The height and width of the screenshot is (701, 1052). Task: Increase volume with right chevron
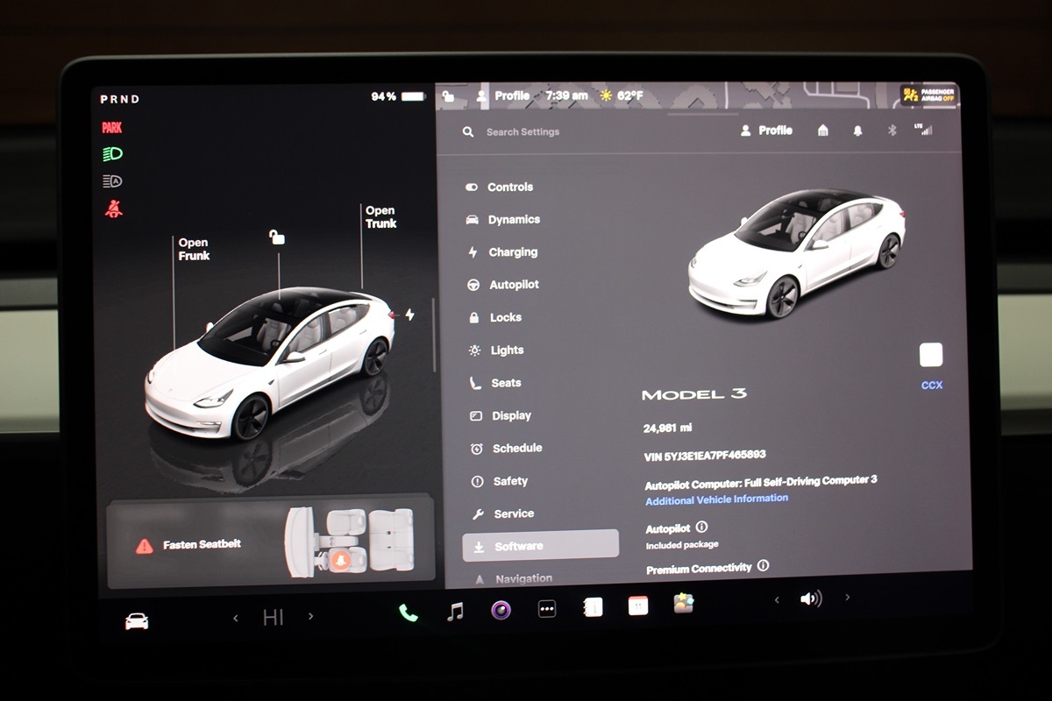click(x=847, y=598)
